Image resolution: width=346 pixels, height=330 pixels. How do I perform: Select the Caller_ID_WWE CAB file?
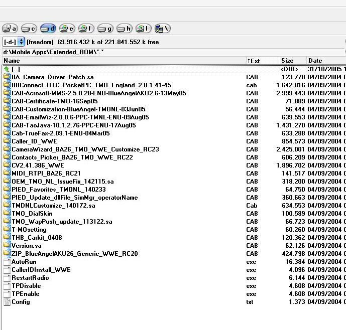coord(34,141)
